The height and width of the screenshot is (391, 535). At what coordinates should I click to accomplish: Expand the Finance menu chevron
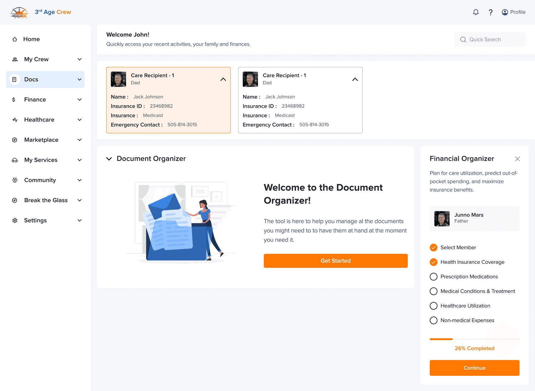80,100
